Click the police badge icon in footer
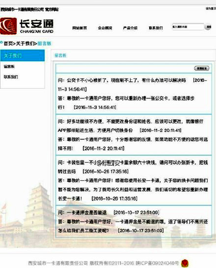This screenshot has width=216, height=268. [x=185, y=263]
